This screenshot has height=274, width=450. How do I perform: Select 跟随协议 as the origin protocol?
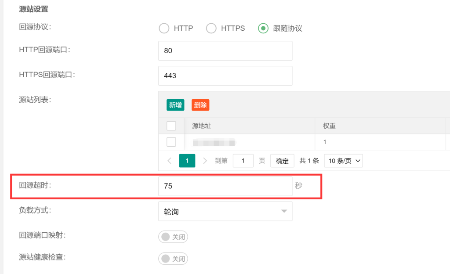pos(263,28)
